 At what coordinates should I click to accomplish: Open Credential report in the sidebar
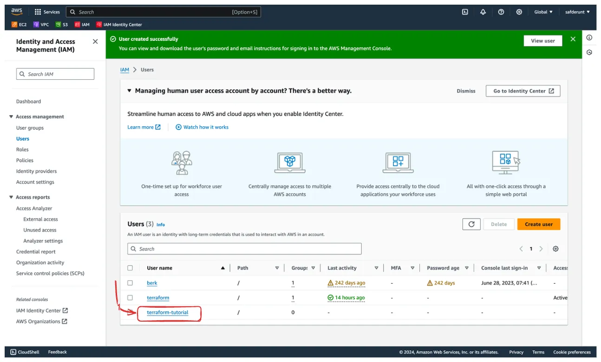[36, 252]
